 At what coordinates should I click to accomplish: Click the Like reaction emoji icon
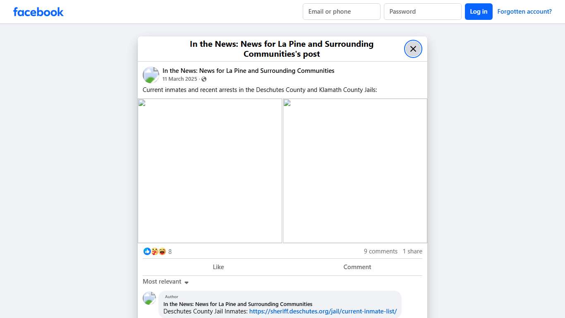click(x=147, y=251)
